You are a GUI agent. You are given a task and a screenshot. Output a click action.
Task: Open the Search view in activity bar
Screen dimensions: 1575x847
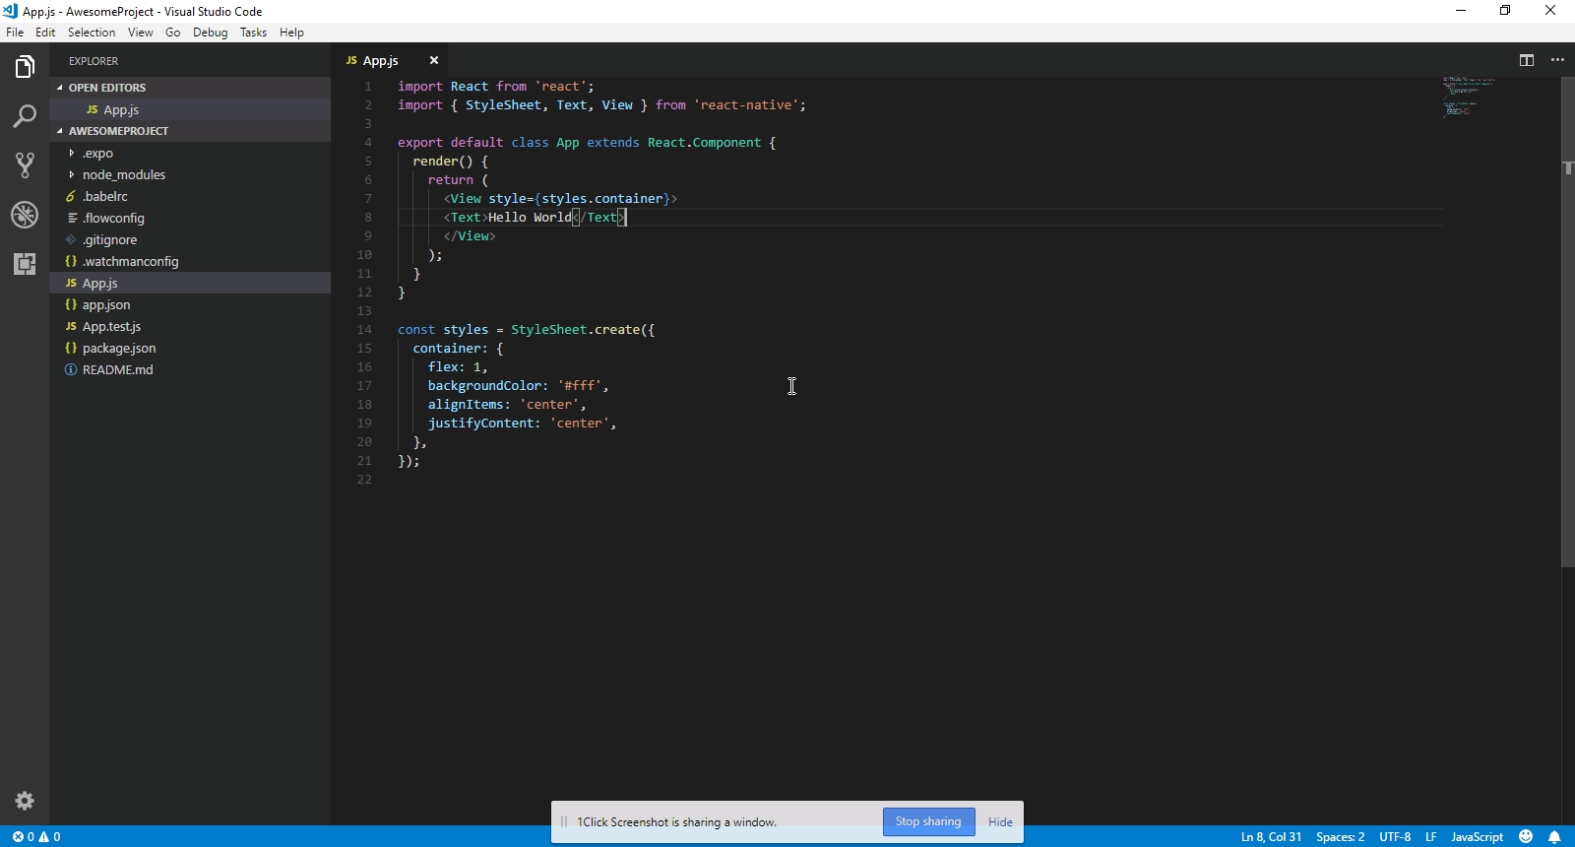(25, 116)
